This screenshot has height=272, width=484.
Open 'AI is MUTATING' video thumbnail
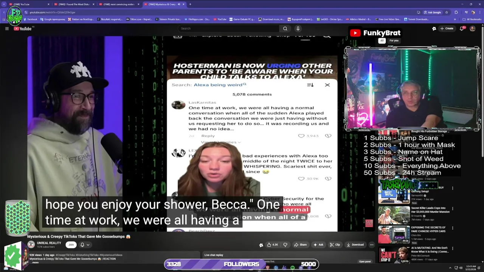click(394, 255)
